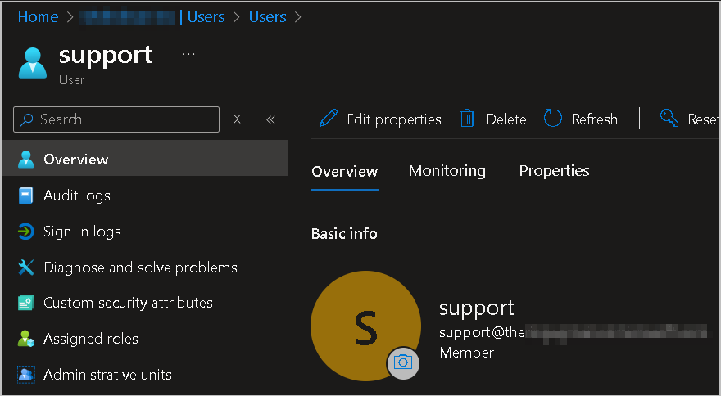Click the pencil icon for Edit properties
Image resolution: width=721 pixels, height=396 pixels.
coord(329,119)
